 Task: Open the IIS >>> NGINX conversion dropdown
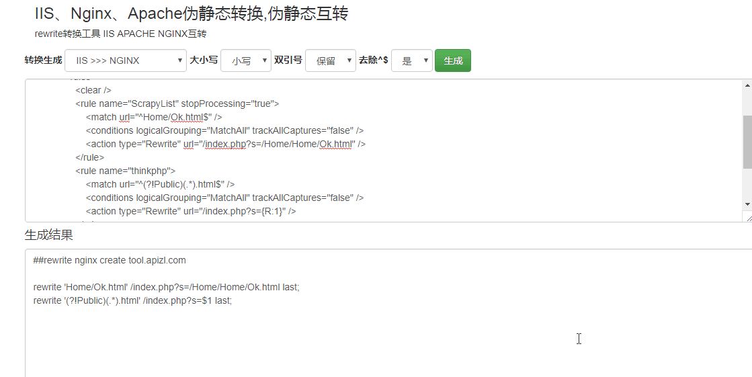tap(125, 60)
